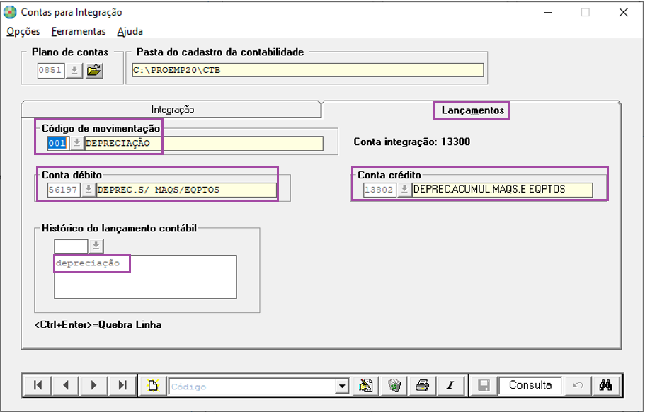Viewport: 645px width, 412px height.
Task: Click the DEPRECIAÇÃO description field
Action: pos(204,143)
